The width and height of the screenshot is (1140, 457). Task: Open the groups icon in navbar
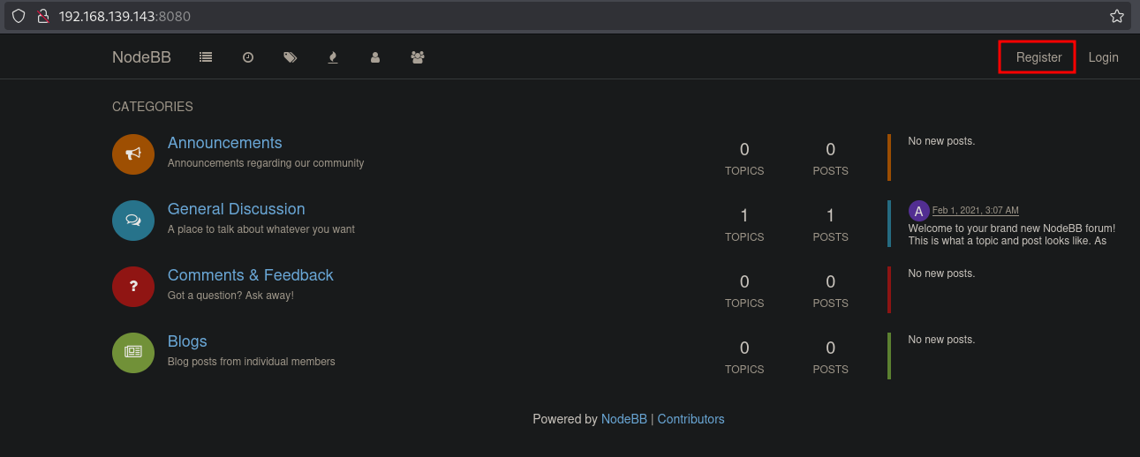click(x=418, y=57)
